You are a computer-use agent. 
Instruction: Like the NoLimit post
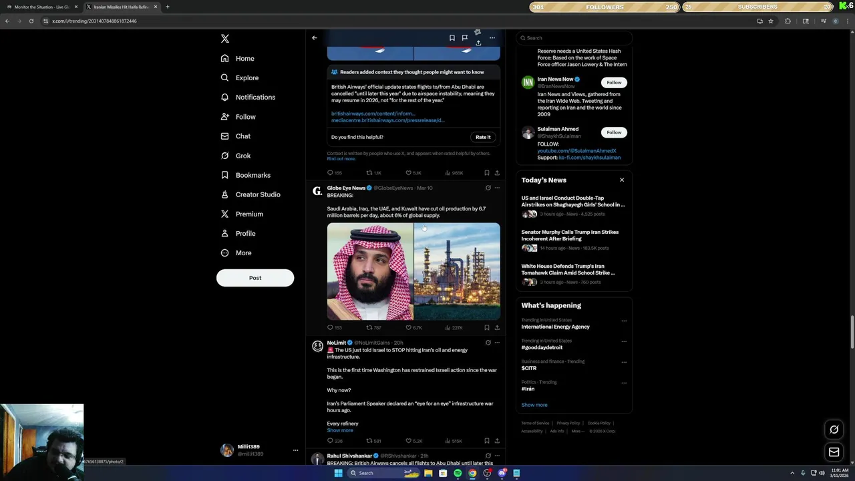click(414, 441)
